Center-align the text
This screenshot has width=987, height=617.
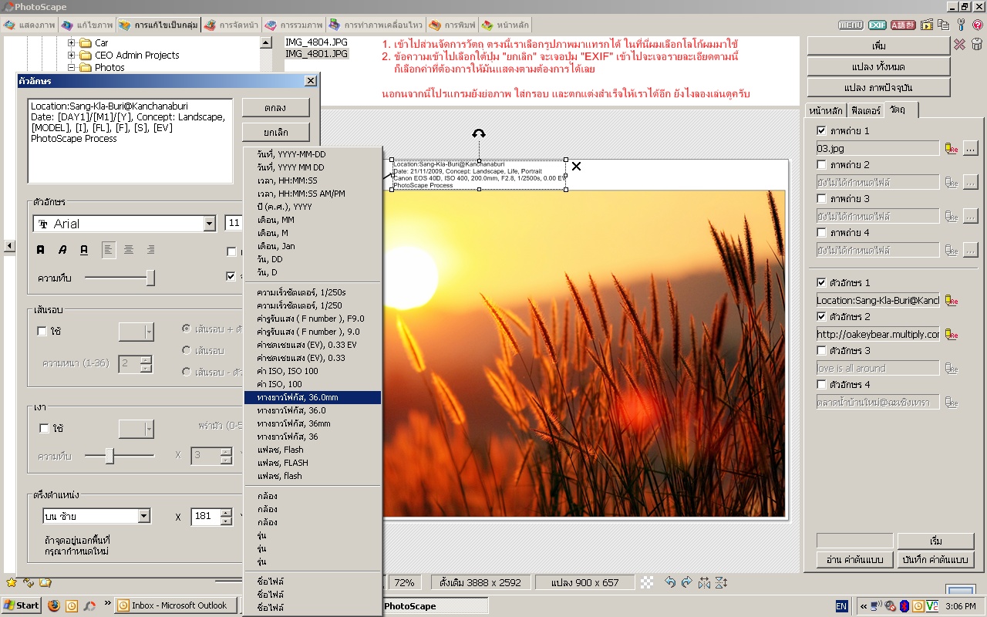click(129, 250)
